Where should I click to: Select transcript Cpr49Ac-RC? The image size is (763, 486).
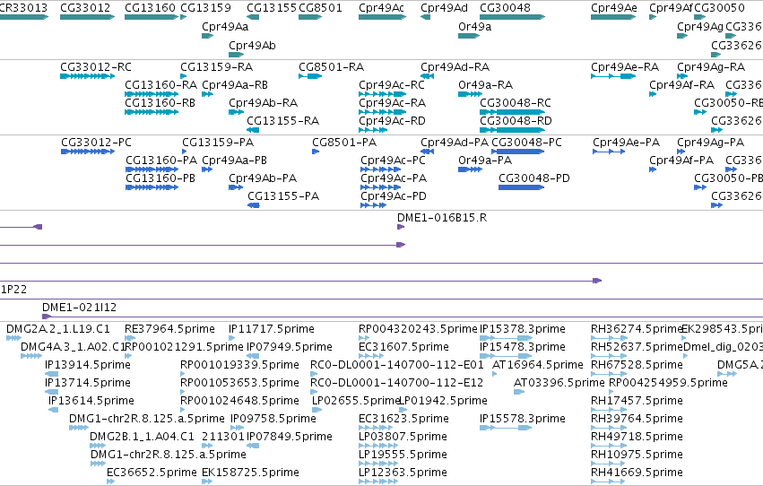392,85
